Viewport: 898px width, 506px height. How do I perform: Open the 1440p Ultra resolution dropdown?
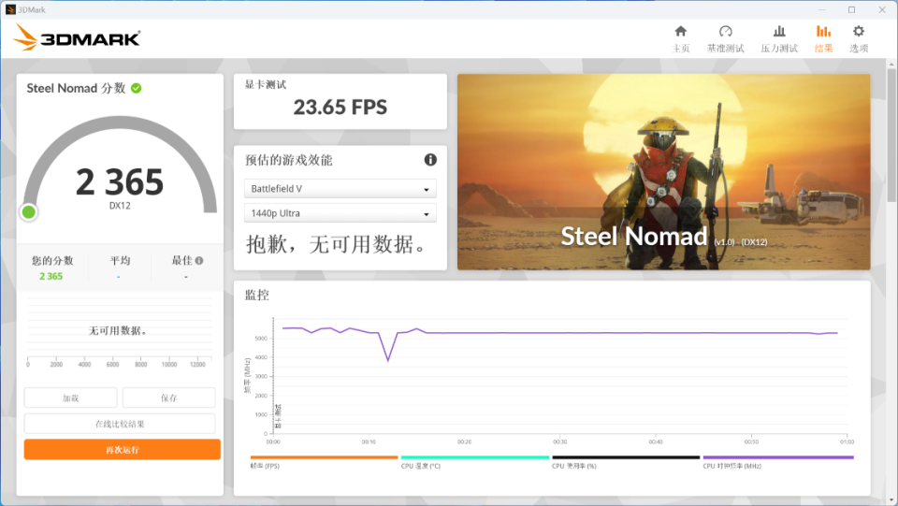point(340,213)
